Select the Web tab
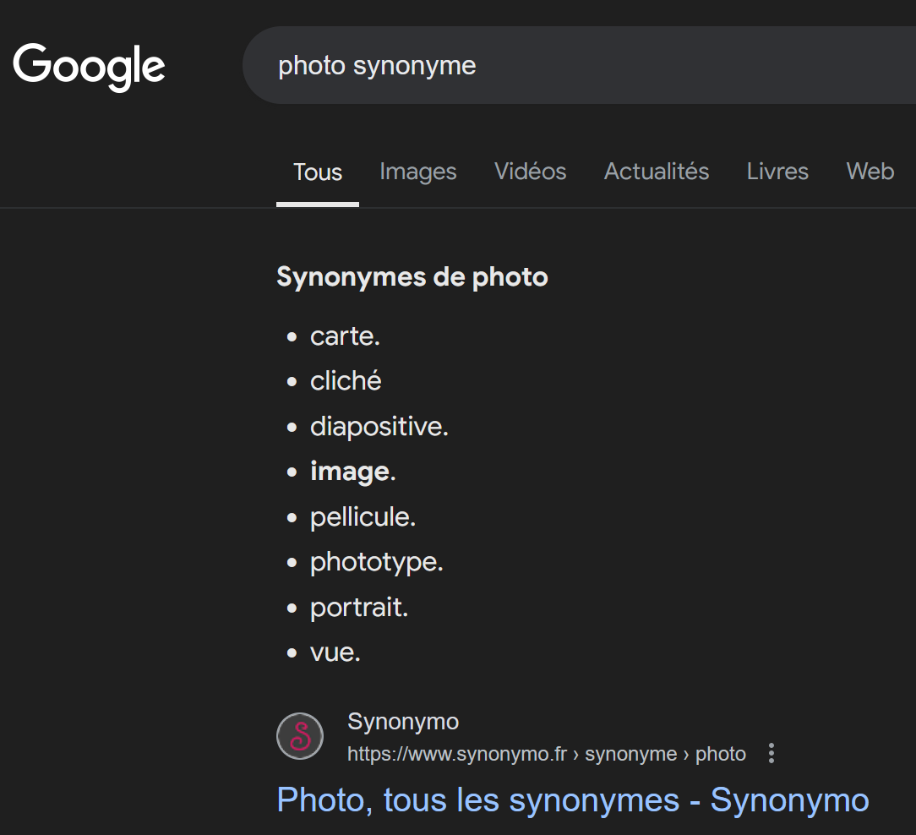 (x=870, y=172)
